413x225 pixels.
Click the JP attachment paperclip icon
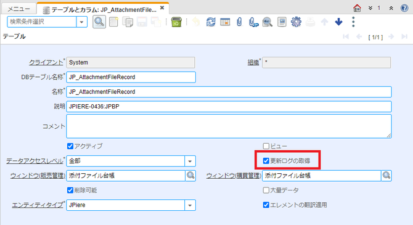(253, 22)
